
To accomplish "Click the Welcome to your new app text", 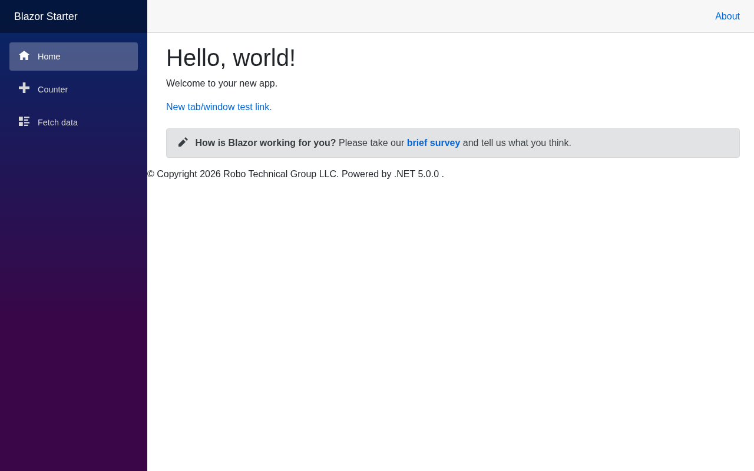I will coord(221,84).
